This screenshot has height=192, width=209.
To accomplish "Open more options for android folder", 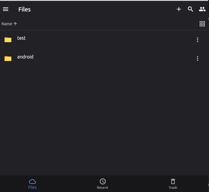I will 197,59.
